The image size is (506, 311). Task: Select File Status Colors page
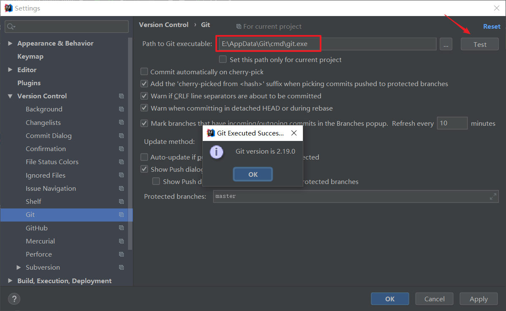coord(52,162)
